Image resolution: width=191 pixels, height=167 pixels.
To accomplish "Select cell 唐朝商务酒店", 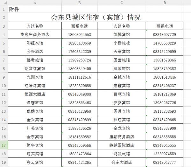I will point(122,137).
